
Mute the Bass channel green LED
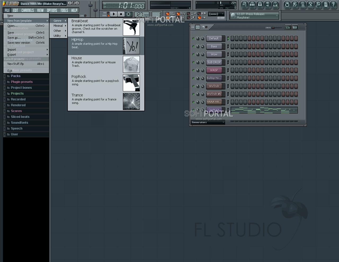pos(193,46)
